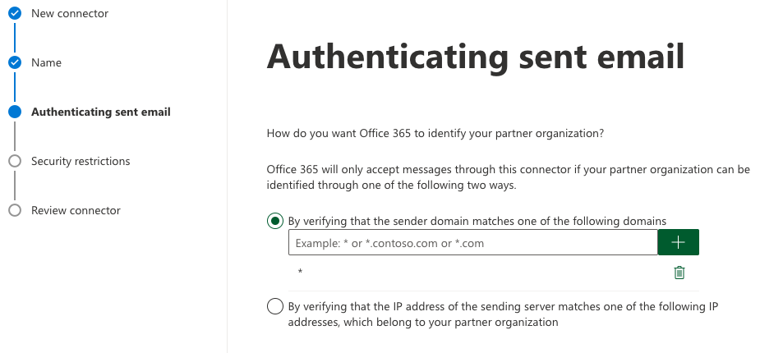Click the Review connector step circle
Screen dimensions: 760x353
coord(15,210)
